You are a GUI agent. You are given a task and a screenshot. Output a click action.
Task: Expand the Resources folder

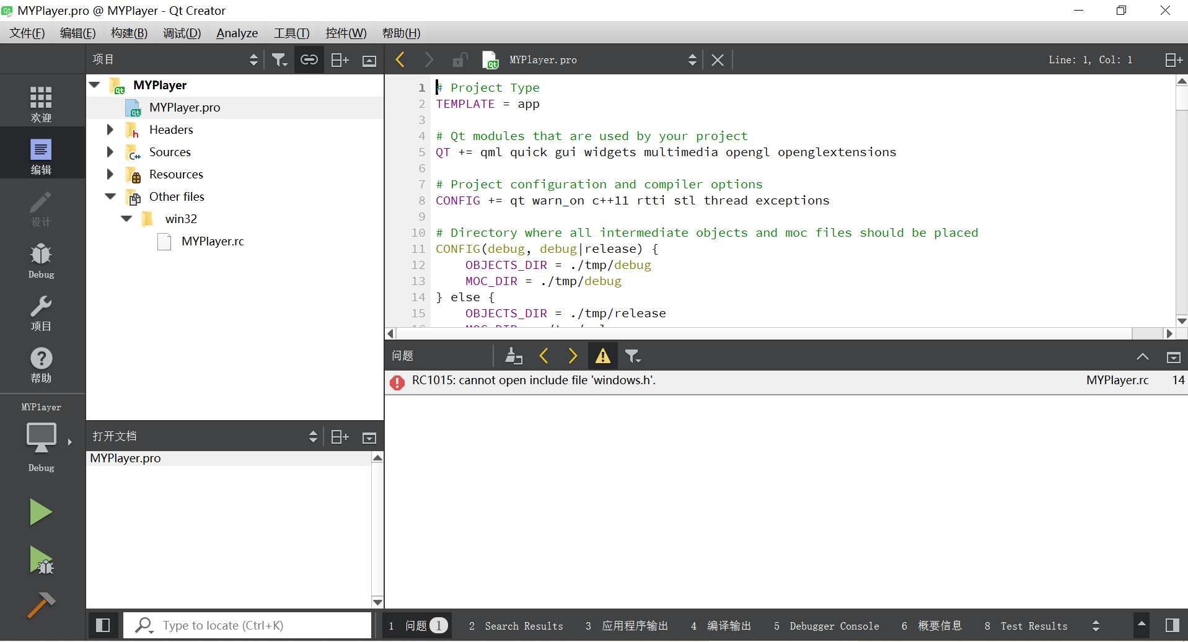click(110, 174)
